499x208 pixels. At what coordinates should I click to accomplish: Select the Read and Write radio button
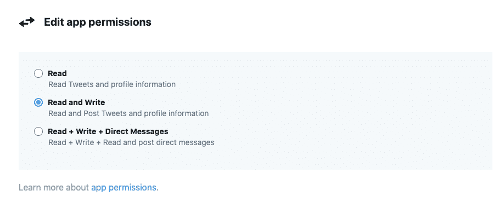[x=38, y=102]
